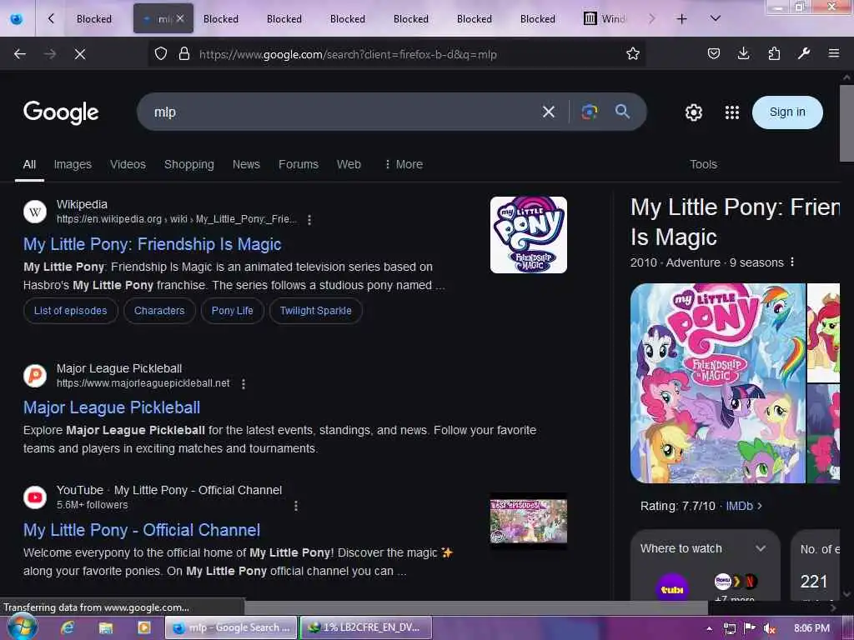Screen dimensions: 854x640
Task: Open My Little Pony - Official Channel link
Action: (x=142, y=530)
